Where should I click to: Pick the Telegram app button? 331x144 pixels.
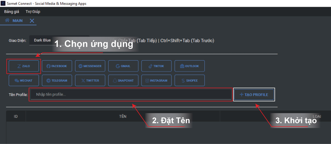pyautogui.click(x=57, y=81)
